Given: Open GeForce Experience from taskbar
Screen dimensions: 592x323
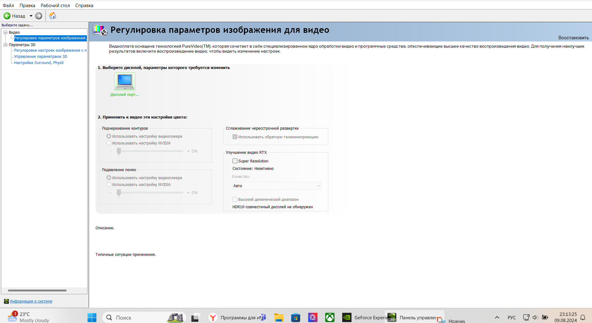Looking at the screenshot, I should 347,317.
